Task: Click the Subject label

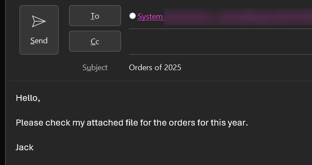Action: tap(95, 68)
